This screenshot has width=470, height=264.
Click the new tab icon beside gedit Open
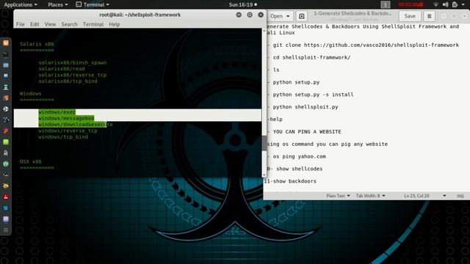point(302,16)
